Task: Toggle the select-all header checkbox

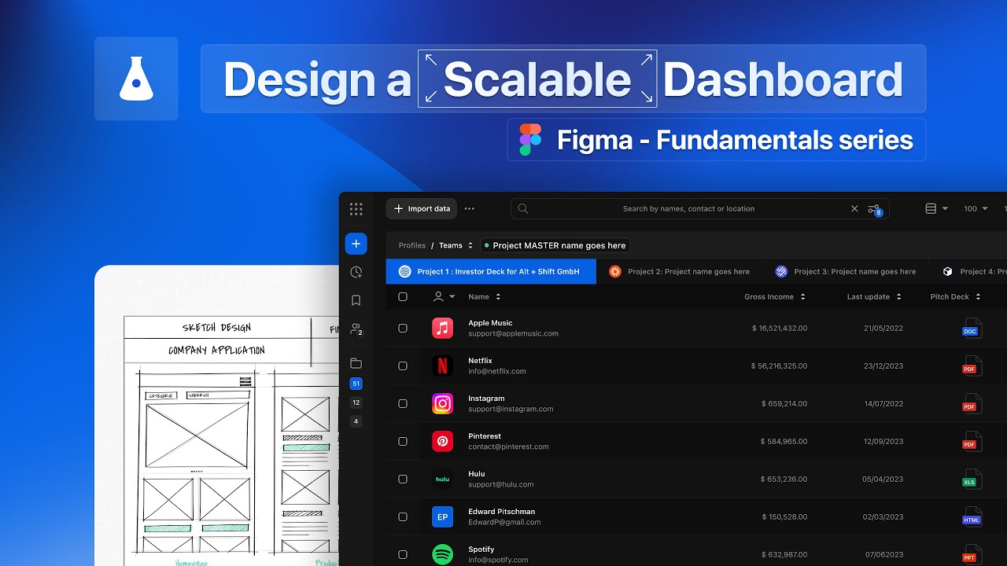Action: (x=403, y=297)
